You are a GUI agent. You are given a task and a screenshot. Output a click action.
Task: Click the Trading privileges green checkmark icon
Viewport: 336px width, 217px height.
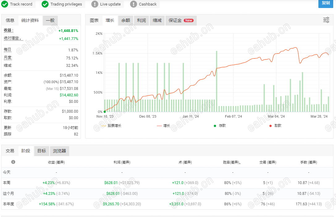(45, 4)
